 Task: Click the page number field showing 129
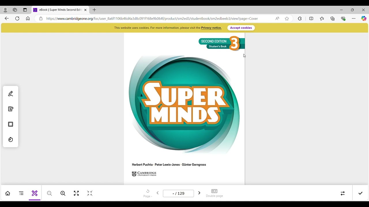[178, 193]
